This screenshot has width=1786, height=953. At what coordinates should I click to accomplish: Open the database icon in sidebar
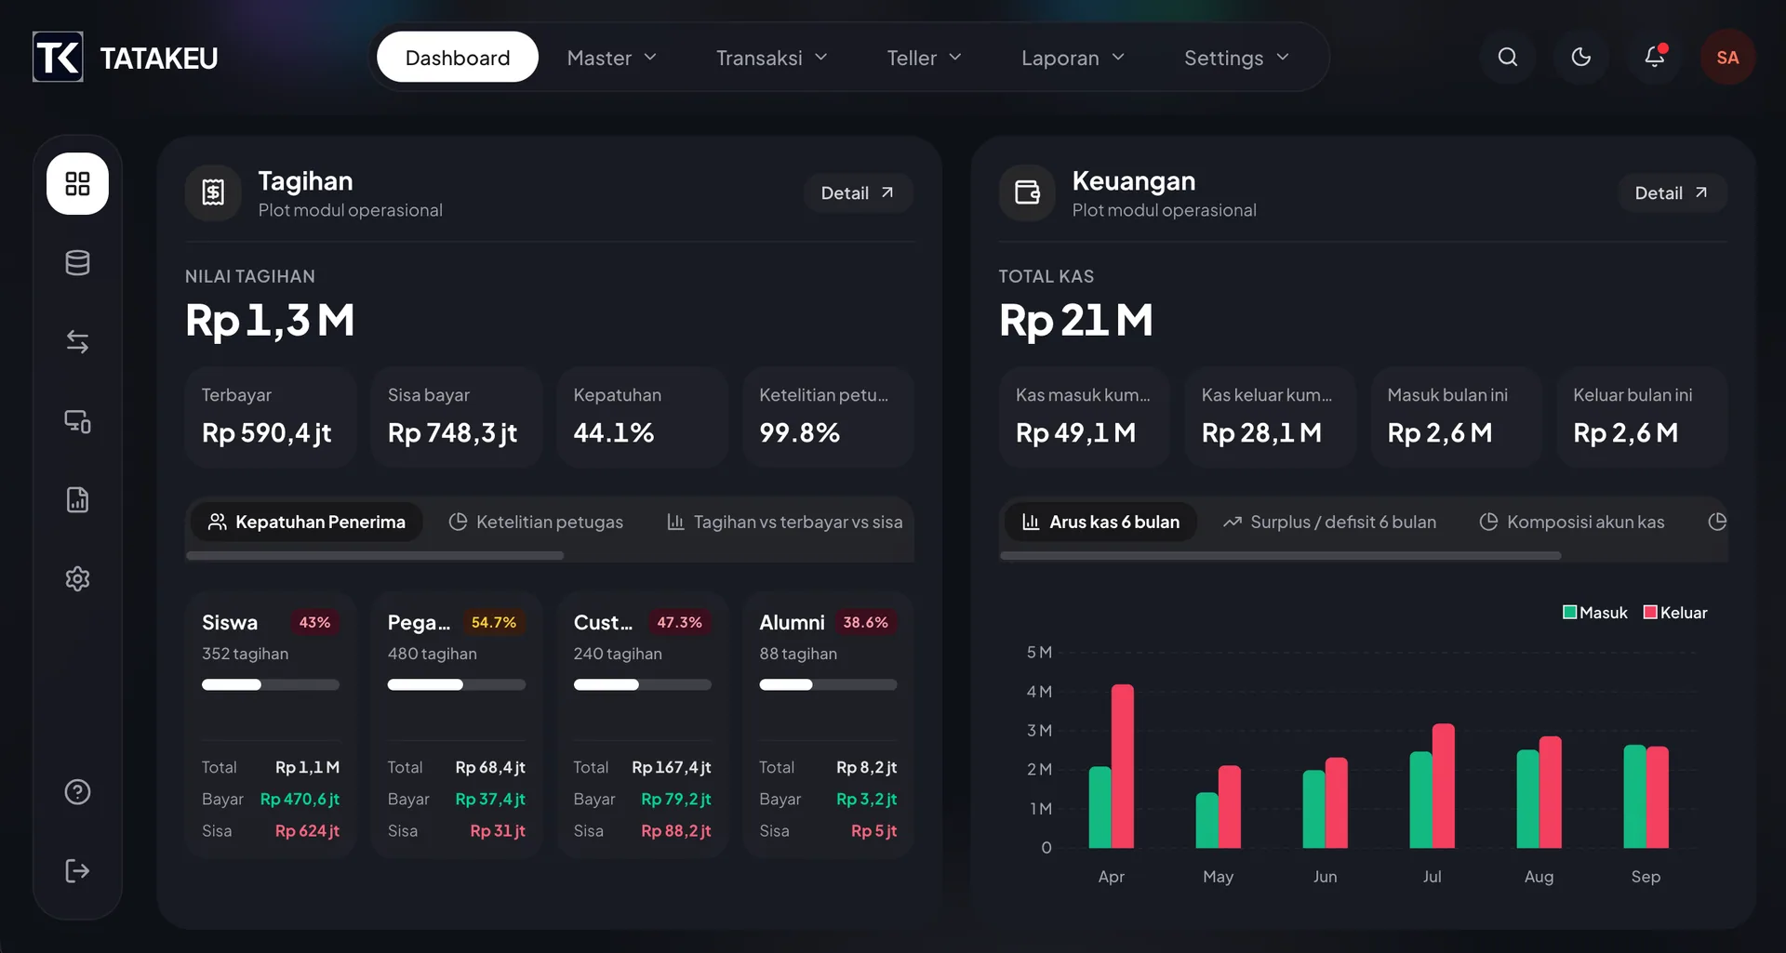pyautogui.click(x=77, y=263)
